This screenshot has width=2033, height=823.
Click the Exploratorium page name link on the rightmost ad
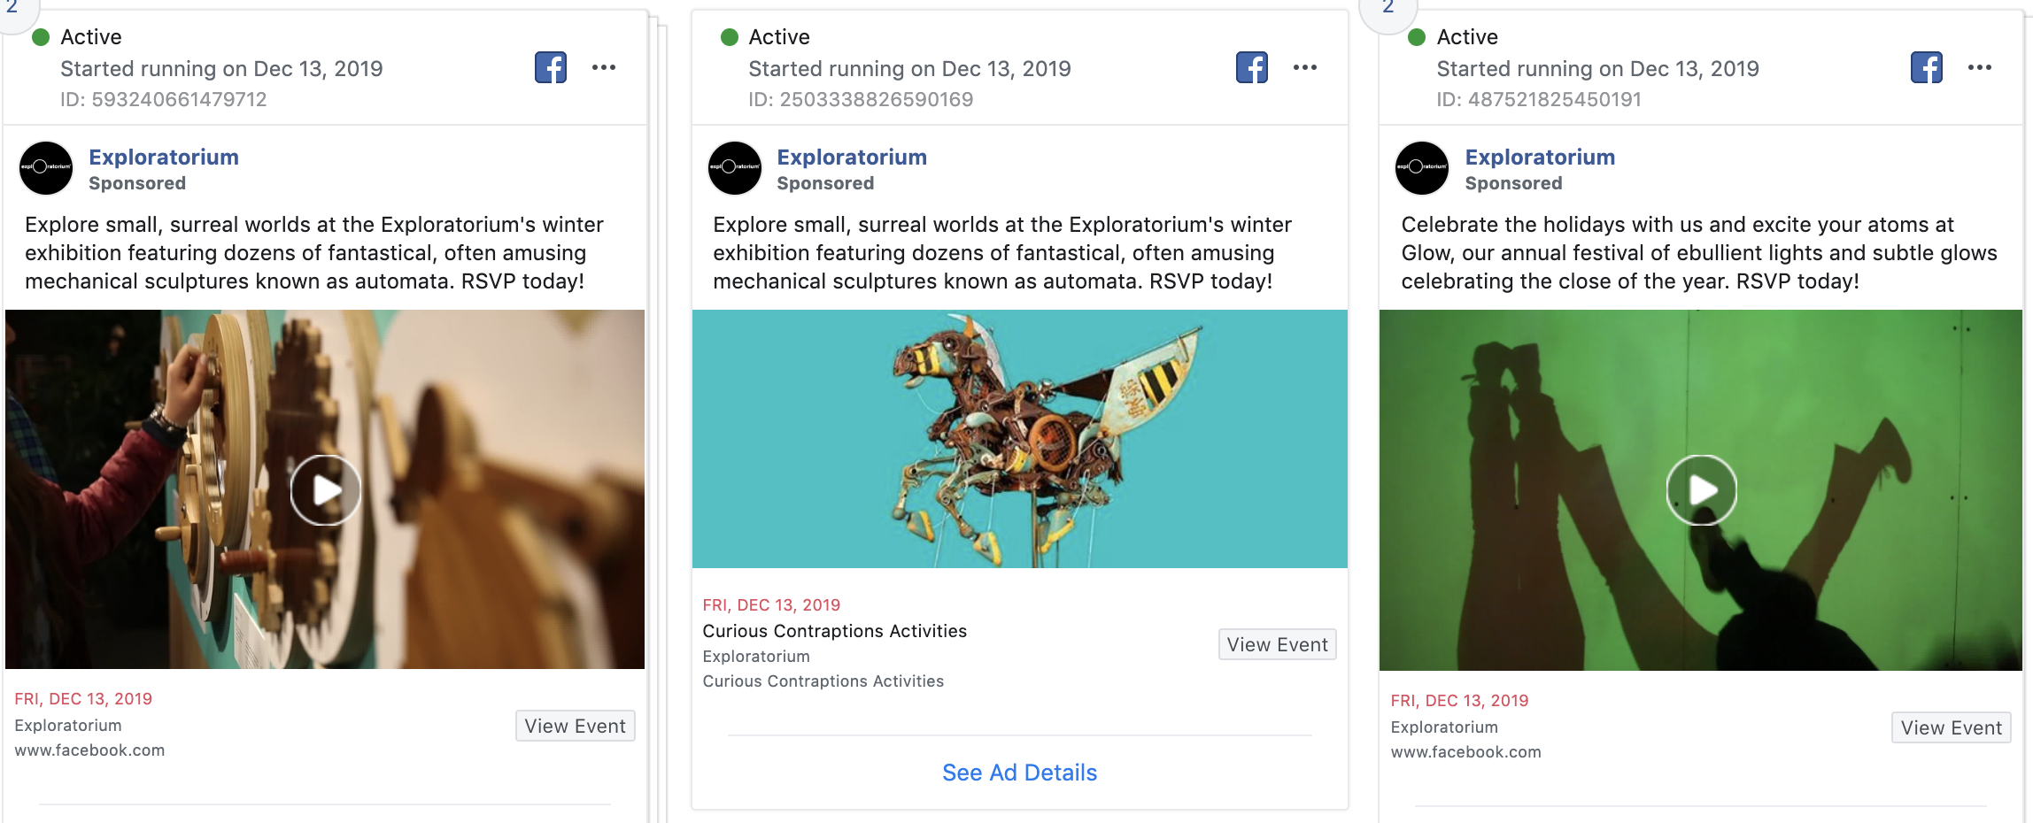point(1539,157)
